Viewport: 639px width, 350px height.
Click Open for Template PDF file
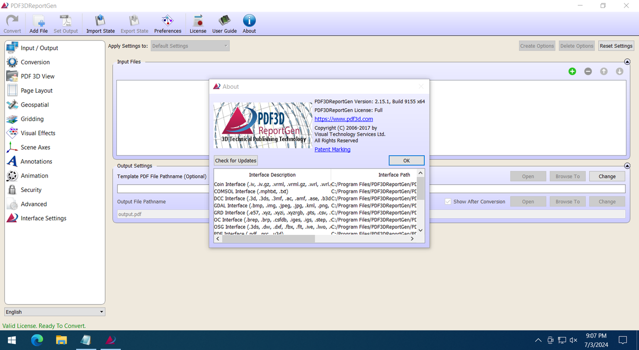point(528,176)
